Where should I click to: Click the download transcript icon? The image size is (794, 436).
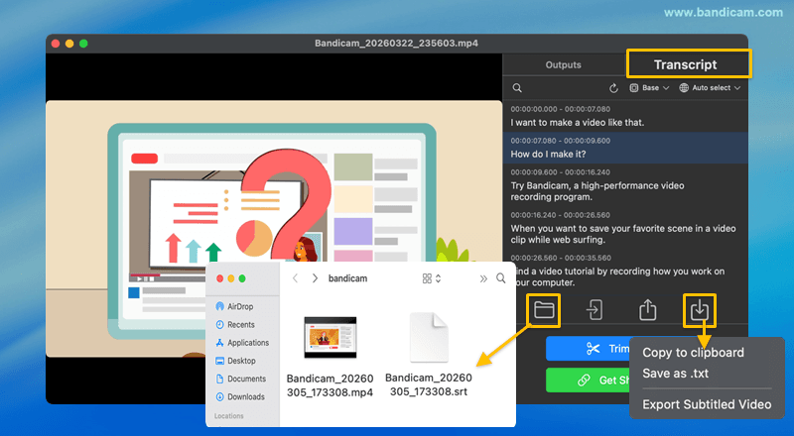(699, 310)
